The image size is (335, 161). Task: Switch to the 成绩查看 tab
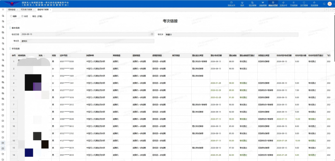coord(12,9)
